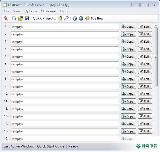
Task: Open the Clipboard menu
Action: 49,11
